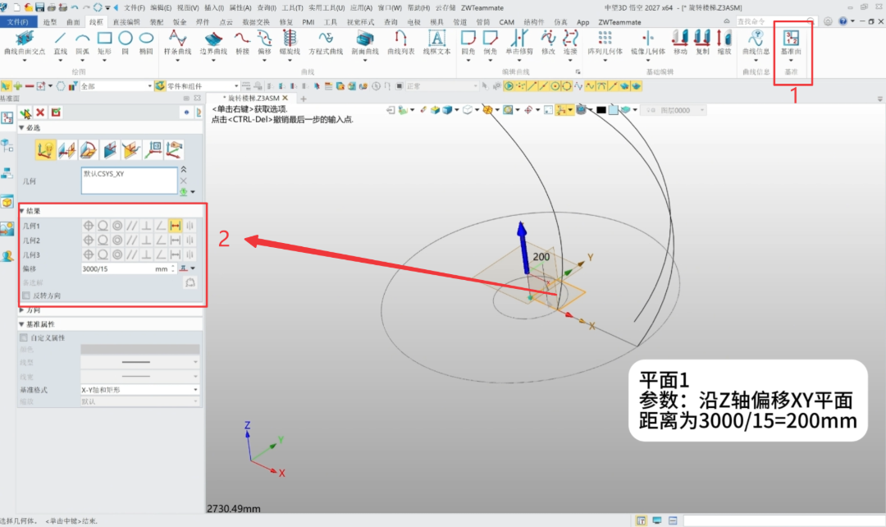Confirm the datum plane with green checkmark
Screen dimensions: 886x527
pyautogui.click(x=25, y=112)
